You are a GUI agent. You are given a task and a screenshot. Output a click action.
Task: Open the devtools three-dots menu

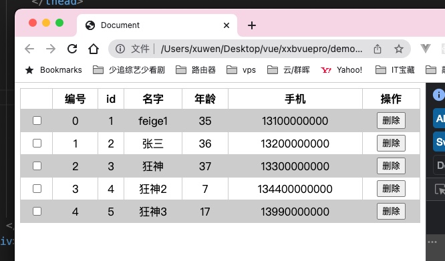[432, 242]
